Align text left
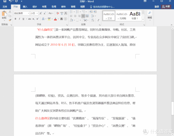 coord(71,16)
